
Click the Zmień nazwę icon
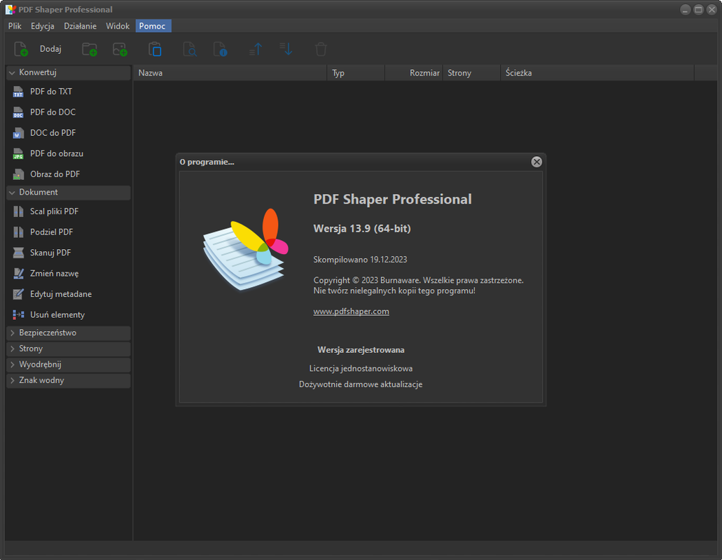18,273
